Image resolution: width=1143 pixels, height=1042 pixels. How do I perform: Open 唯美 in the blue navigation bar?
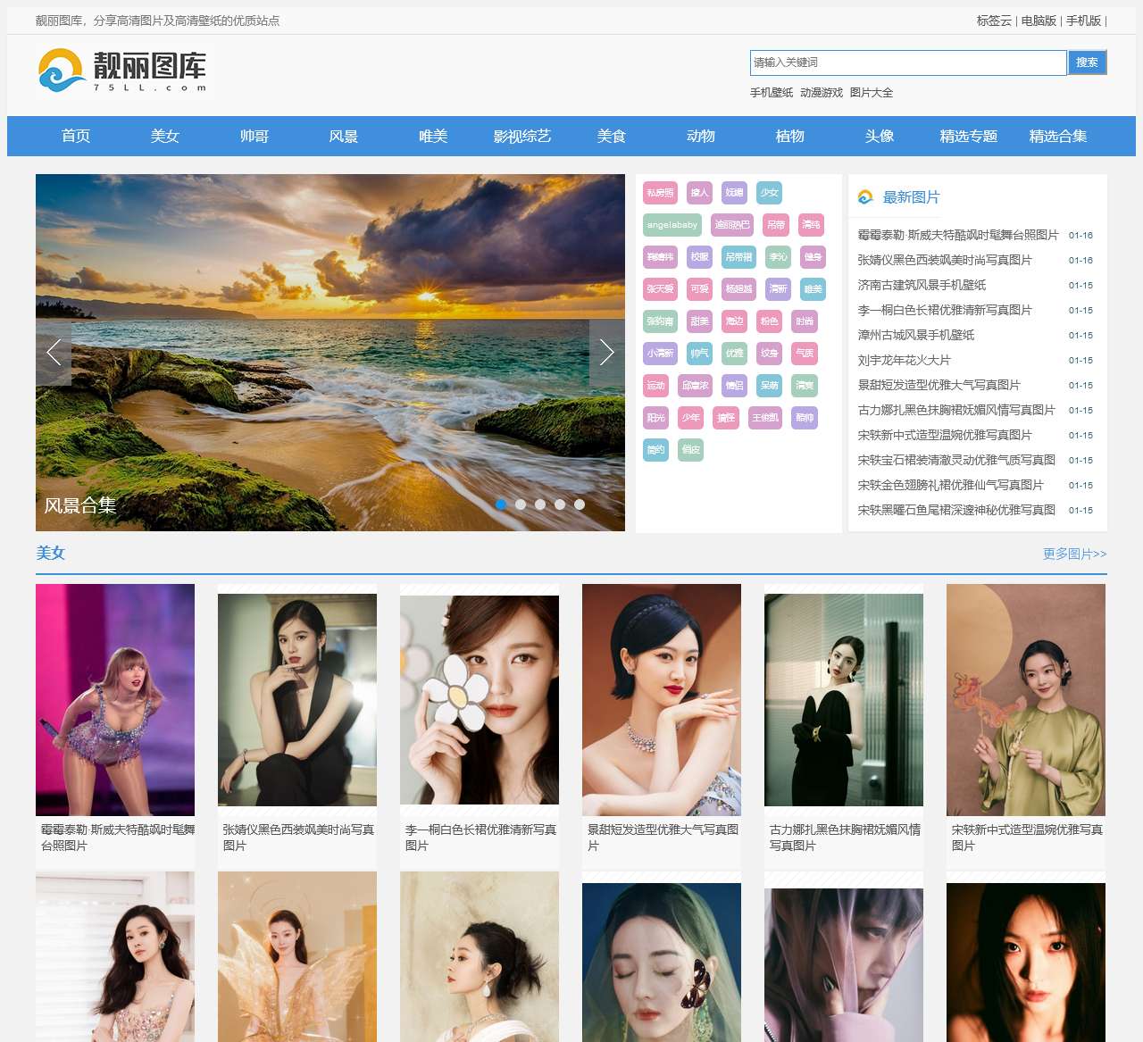[433, 136]
